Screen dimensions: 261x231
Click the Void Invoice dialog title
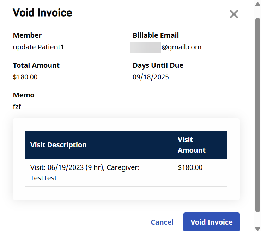pyautogui.click(x=42, y=13)
